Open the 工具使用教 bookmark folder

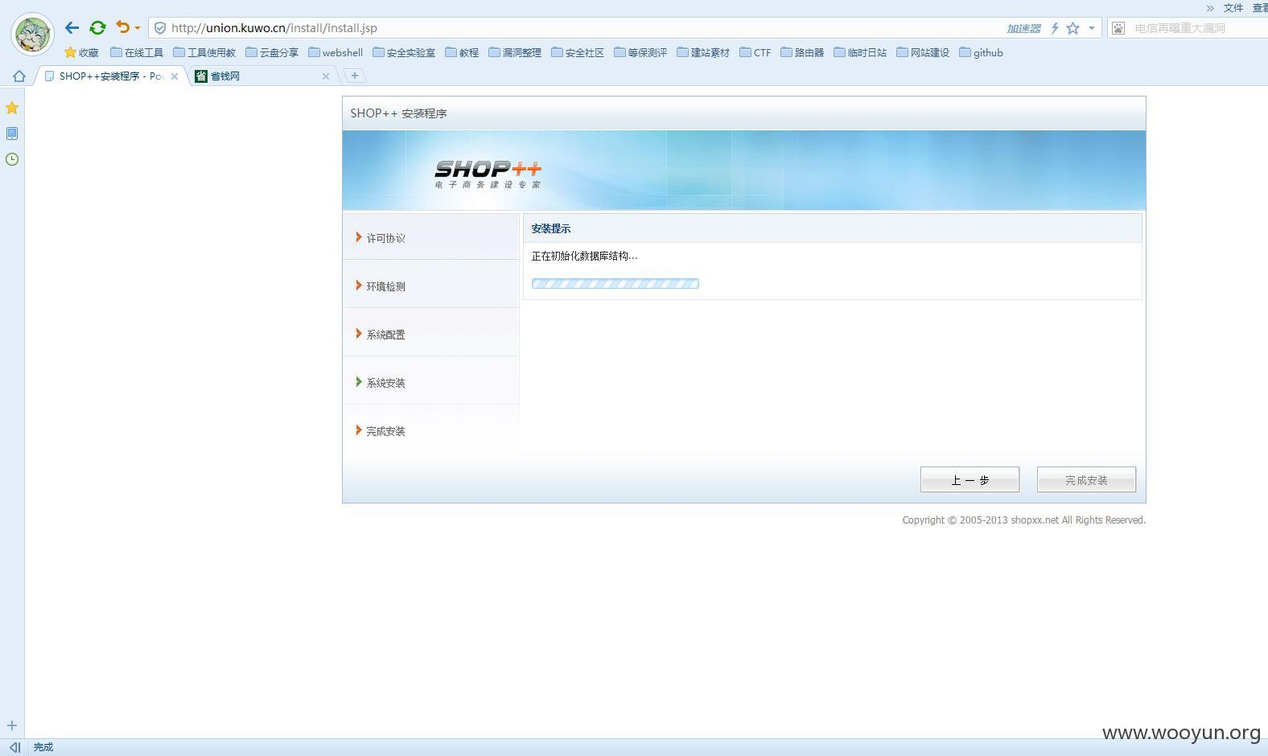tap(204, 52)
